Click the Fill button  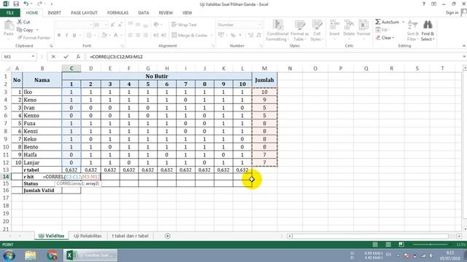(382, 30)
